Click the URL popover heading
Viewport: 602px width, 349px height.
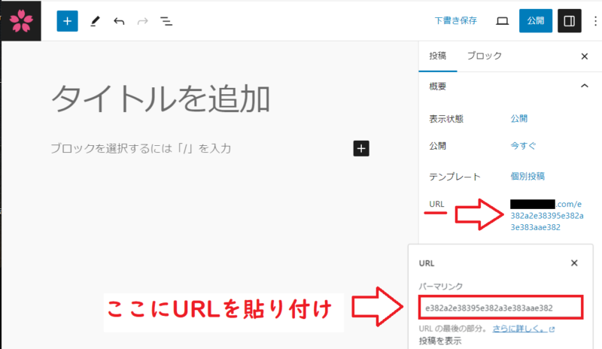tap(427, 263)
